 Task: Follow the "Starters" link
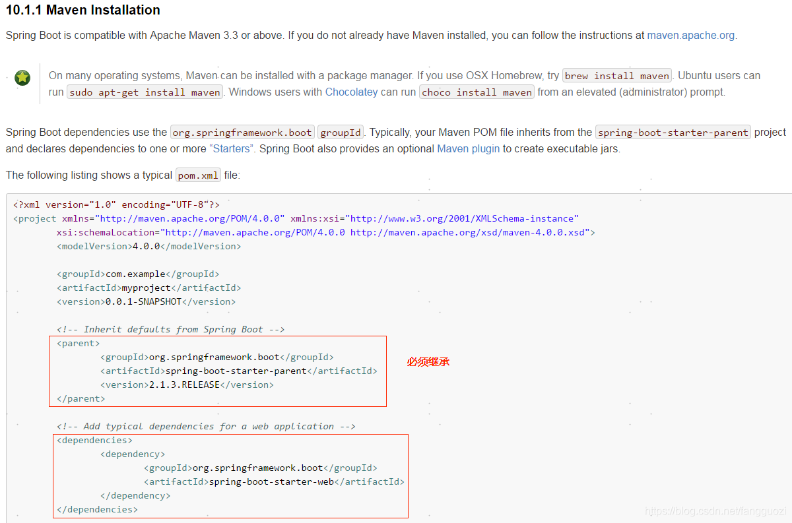pyautogui.click(x=231, y=148)
